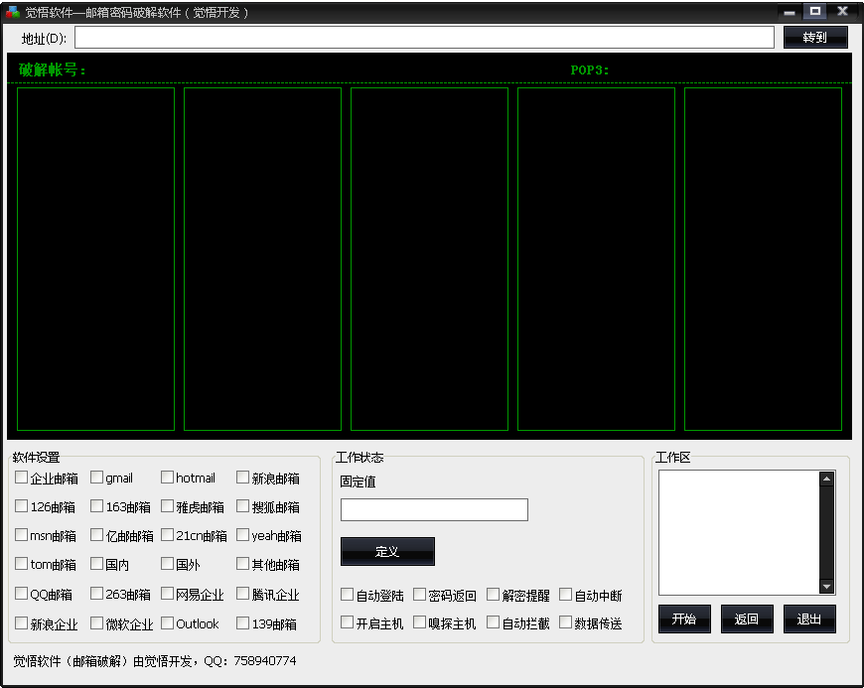Close the window with the X button
The height and width of the screenshot is (688, 864).
842,12
